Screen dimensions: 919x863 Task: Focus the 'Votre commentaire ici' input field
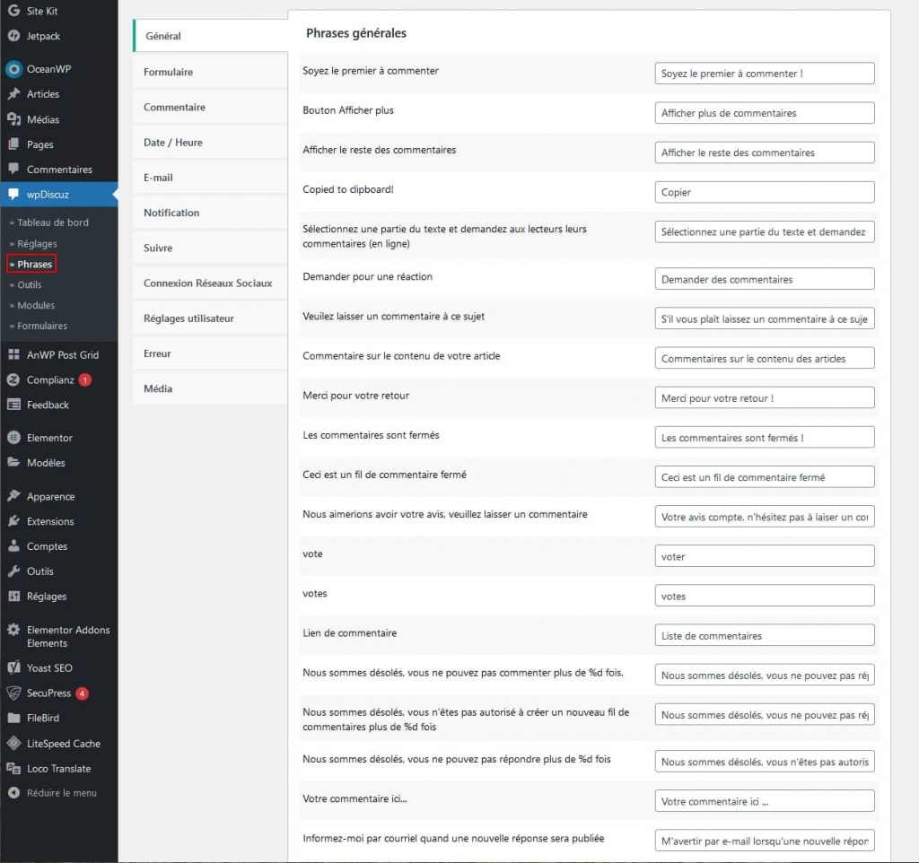(x=764, y=801)
